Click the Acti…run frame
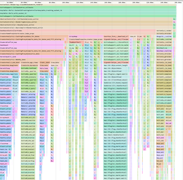Screen dimensions: 183x180 [x=161, y=135]
